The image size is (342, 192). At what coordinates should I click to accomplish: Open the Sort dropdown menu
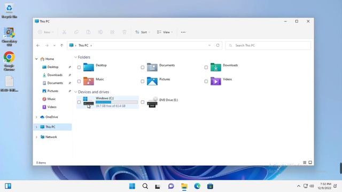tap(143, 32)
